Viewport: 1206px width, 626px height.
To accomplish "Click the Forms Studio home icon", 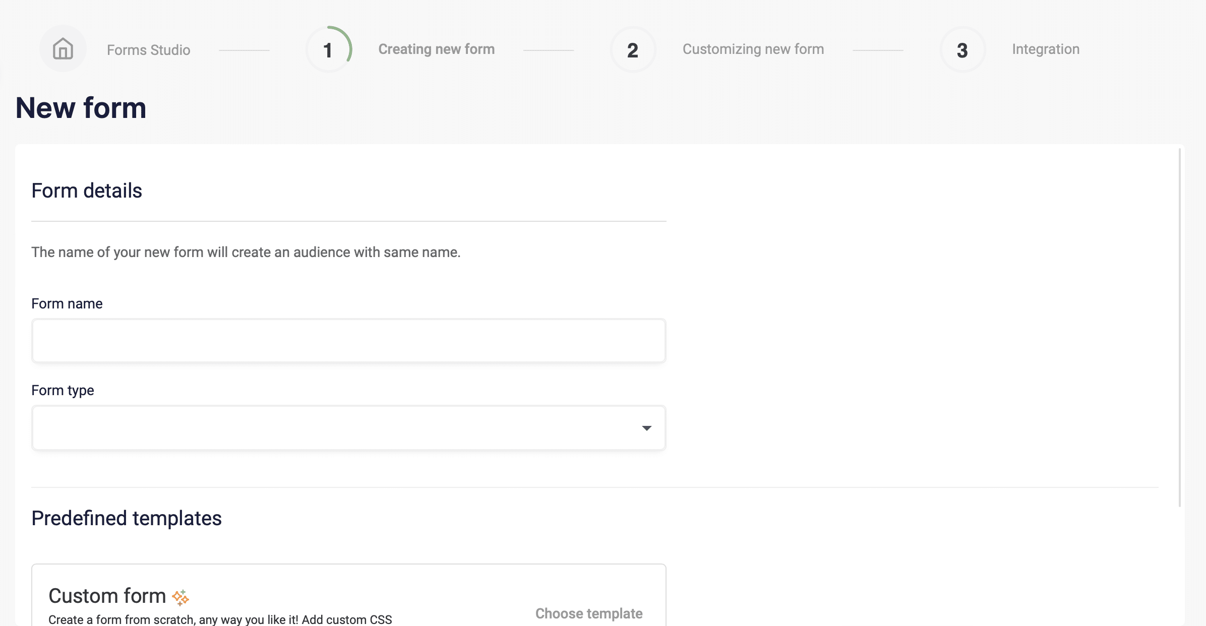I will pyautogui.click(x=62, y=49).
